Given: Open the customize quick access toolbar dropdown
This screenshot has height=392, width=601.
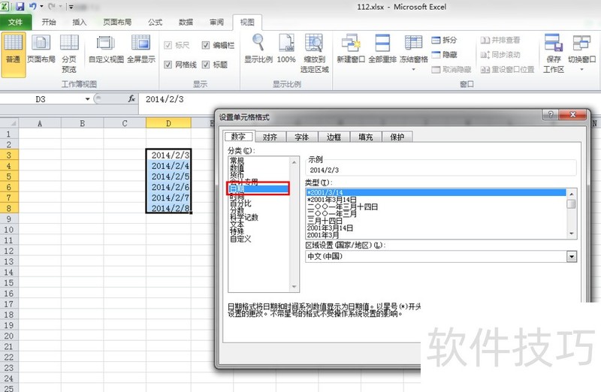Looking at the screenshot, I should (x=71, y=7).
